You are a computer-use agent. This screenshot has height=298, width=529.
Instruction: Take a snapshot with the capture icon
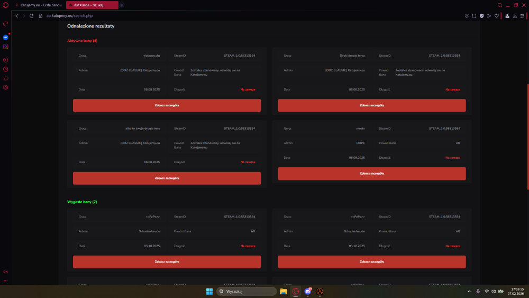click(475, 16)
